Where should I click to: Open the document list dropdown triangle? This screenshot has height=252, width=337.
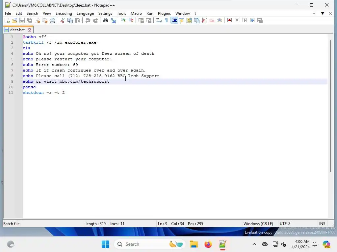click(x=323, y=13)
